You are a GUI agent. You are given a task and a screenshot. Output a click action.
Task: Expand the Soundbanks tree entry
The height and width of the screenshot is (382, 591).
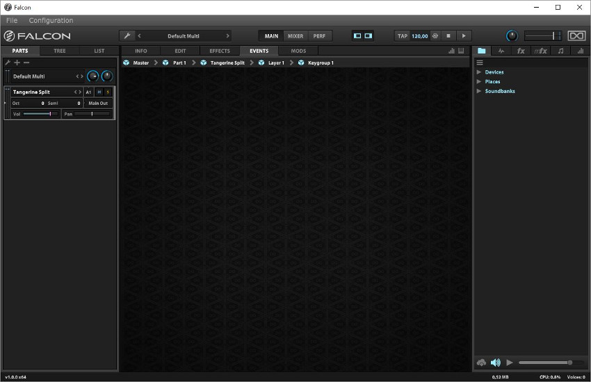click(478, 91)
